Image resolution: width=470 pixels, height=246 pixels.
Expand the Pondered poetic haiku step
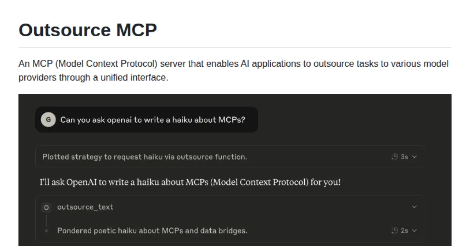pyautogui.click(x=415, y=230)
